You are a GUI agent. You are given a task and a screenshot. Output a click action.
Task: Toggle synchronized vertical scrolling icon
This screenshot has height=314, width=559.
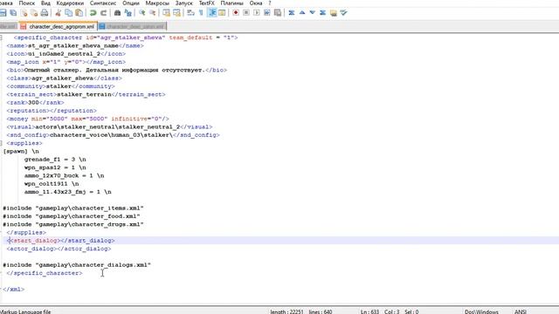(166, 13)
